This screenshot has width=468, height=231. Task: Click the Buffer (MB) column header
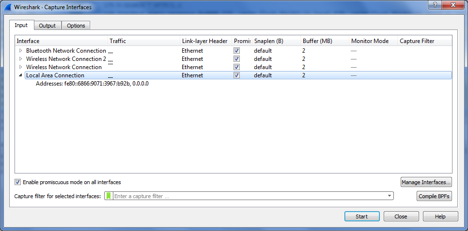point(325,41)
